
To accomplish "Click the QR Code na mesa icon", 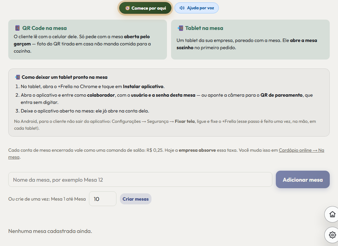I will click(18, 28).
